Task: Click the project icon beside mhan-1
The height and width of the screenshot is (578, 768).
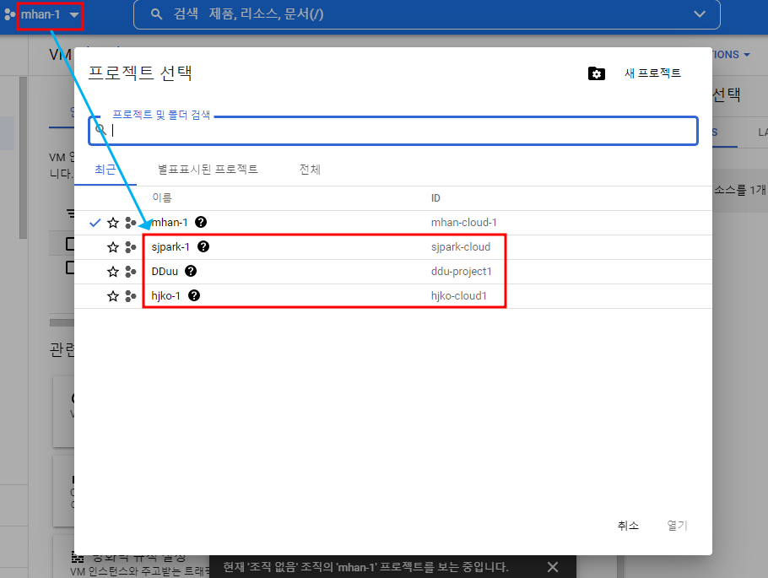Action: [x=130, y=223]
